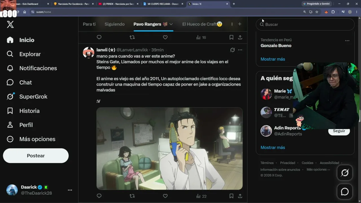Click the X logo in the sidebar
This screenshot has width=361, height=203.
(10, 24)
